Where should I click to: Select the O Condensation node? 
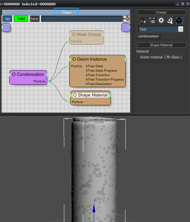[x=28, y=77]
